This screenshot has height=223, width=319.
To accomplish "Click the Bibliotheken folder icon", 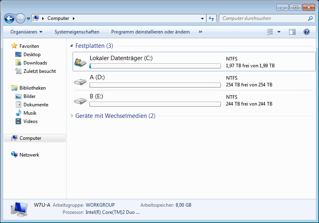I will coord(14,88).
